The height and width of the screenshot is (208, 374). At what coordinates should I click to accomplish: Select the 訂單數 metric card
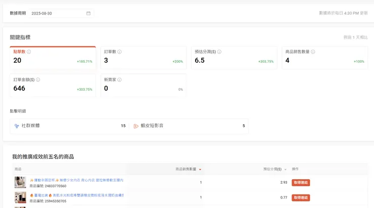coord(144,58)
